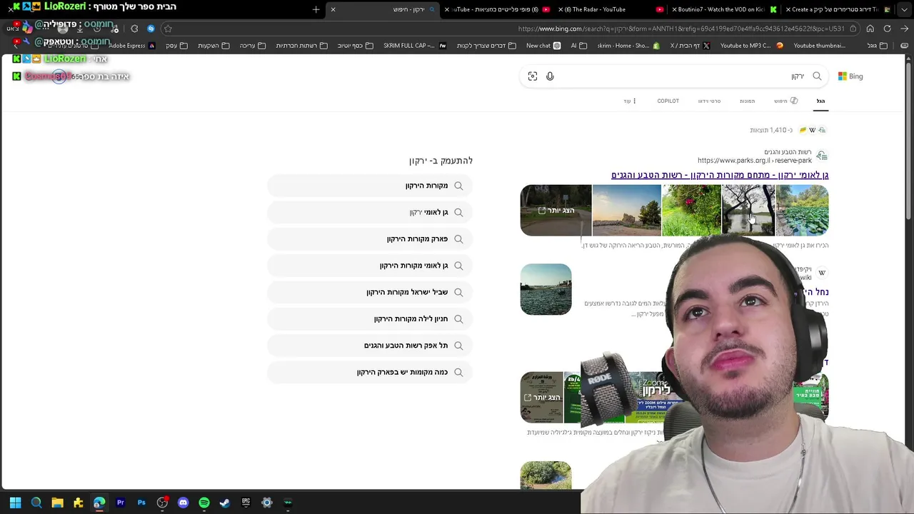Open the גן לאומי ירקון parks result link

tap(720, 175)
